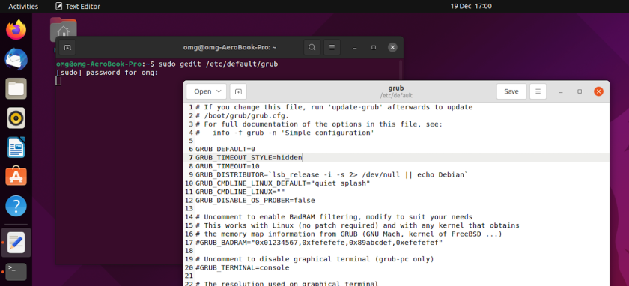Screen dimensions: 629x286
Task: Maximize the gedit window
Action: (x=580, y=91)
